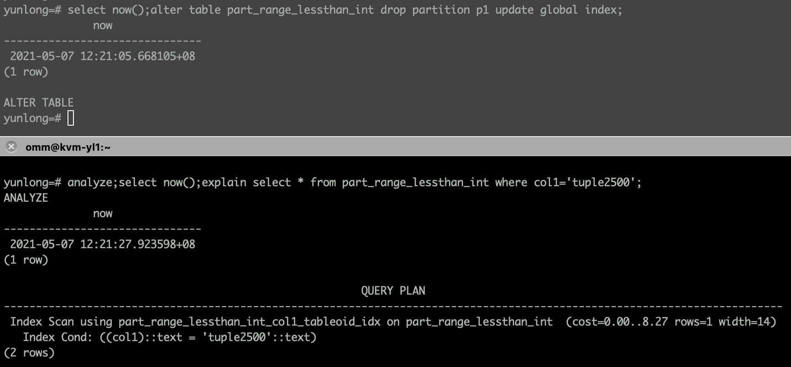Click the (2 rows) result footer
This screenshot has height=367, width=791.
[29, 353]
